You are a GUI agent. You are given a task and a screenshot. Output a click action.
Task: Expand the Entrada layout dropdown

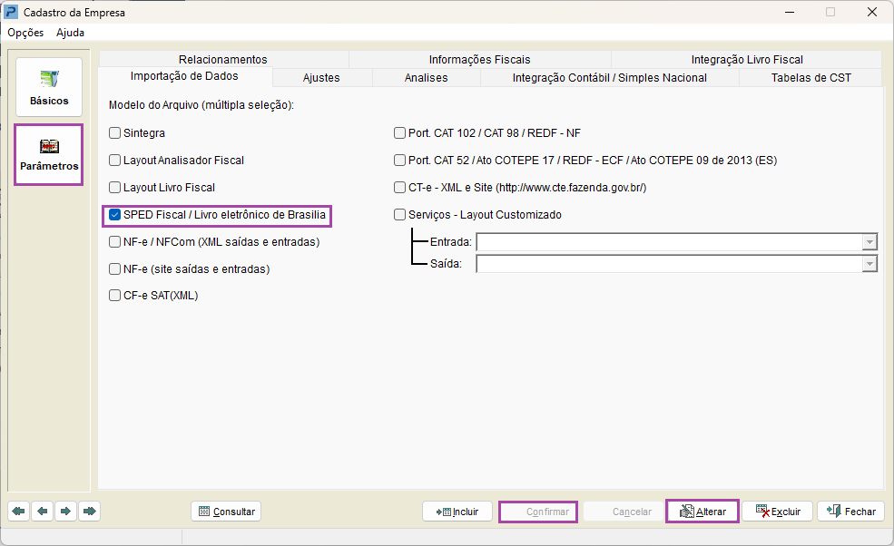click(x=869, y=242)
